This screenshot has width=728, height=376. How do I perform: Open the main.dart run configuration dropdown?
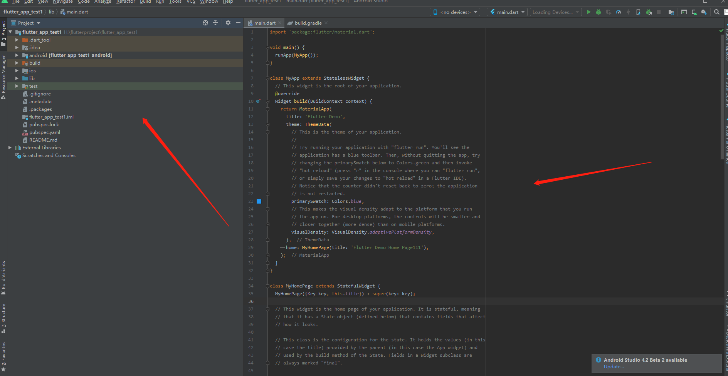point(507,12)
